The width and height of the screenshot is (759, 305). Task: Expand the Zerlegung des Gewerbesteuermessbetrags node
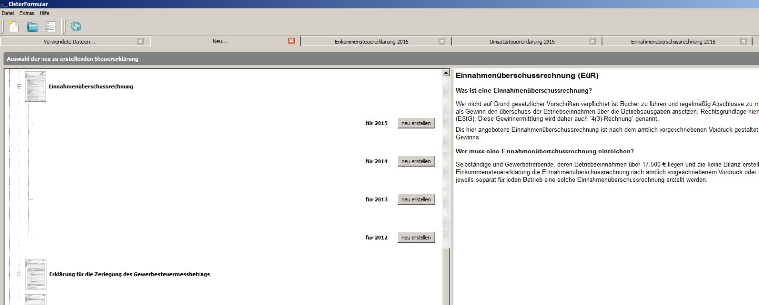[20, 274]
